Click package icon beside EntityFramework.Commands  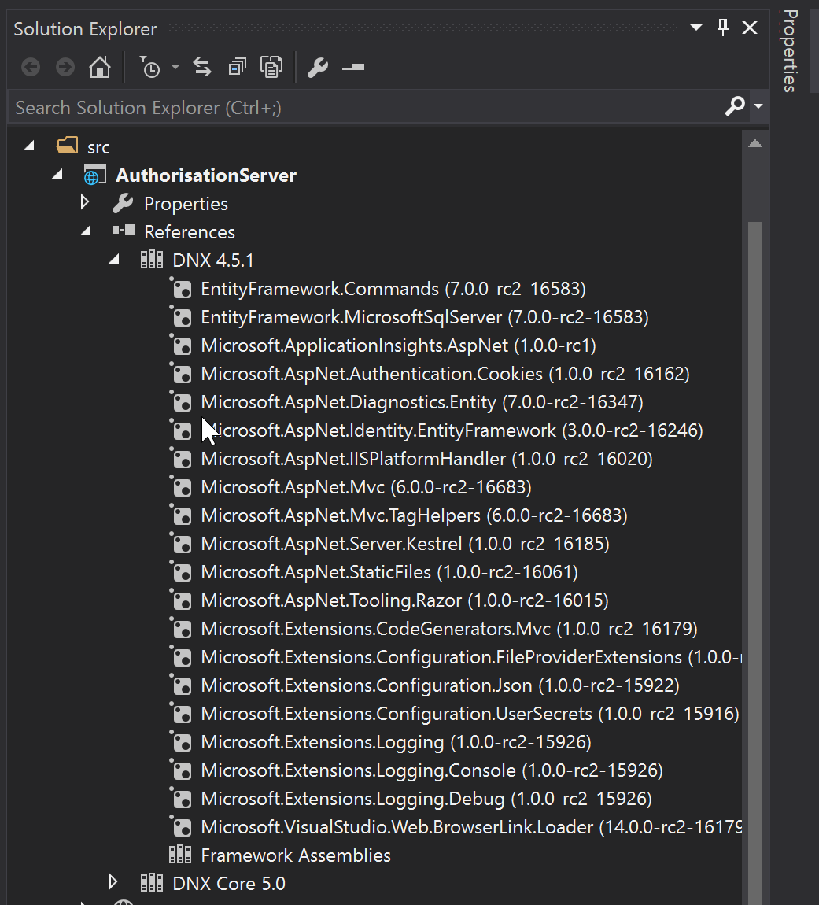click(180, 287)
